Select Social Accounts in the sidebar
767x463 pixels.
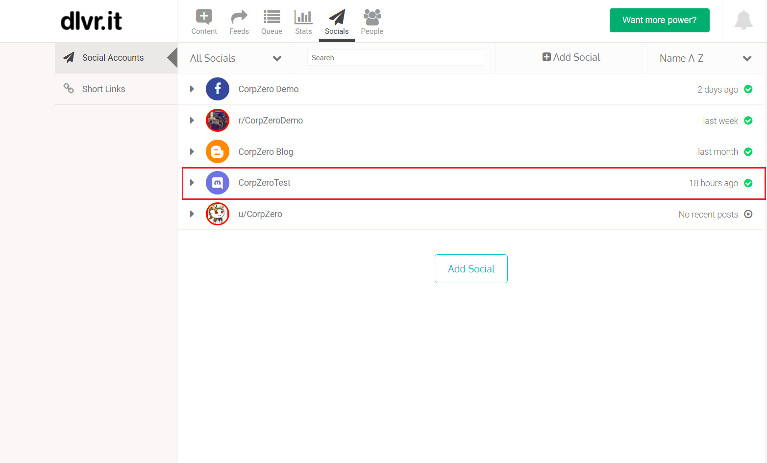coord(113,58)
